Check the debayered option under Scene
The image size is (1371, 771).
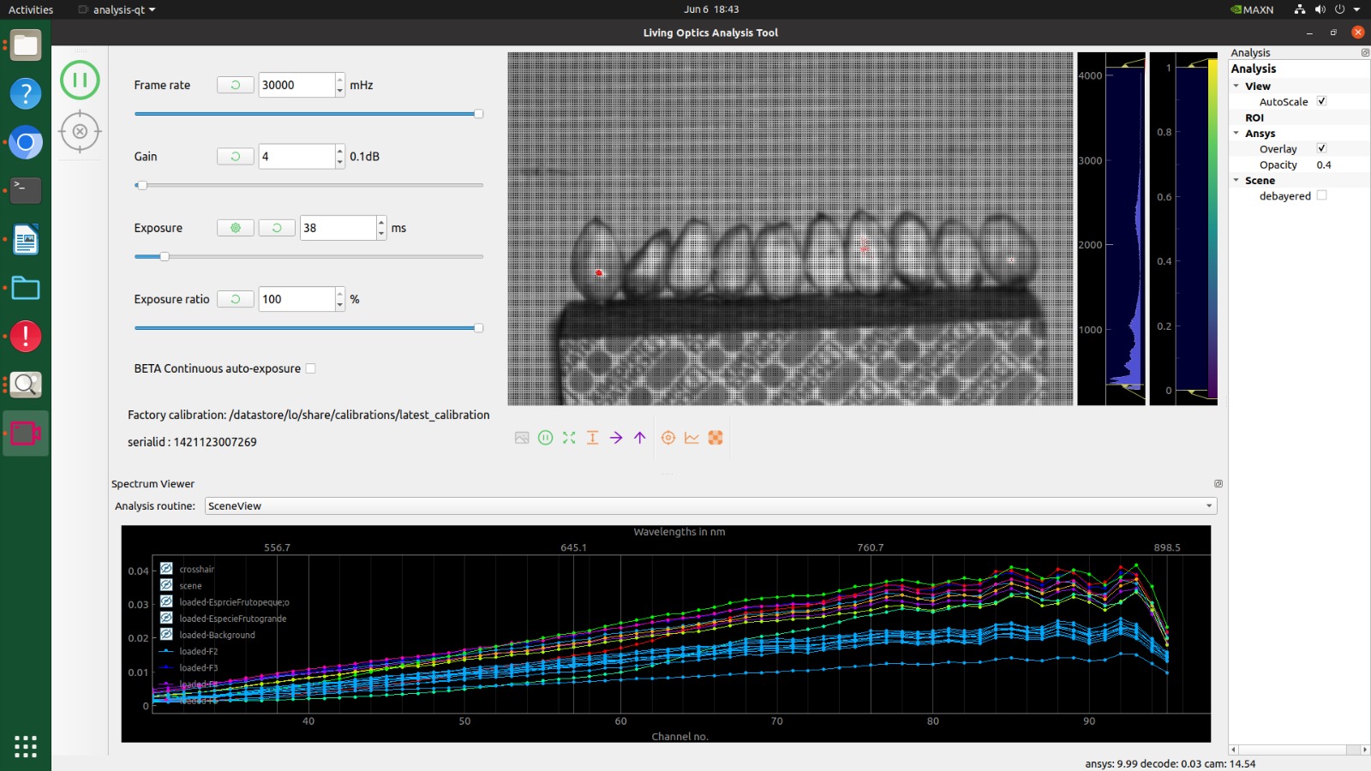1322,195
